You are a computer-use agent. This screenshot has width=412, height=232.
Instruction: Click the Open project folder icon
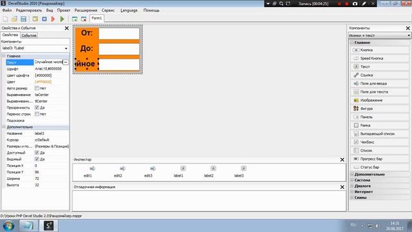[x=14, y=19]
